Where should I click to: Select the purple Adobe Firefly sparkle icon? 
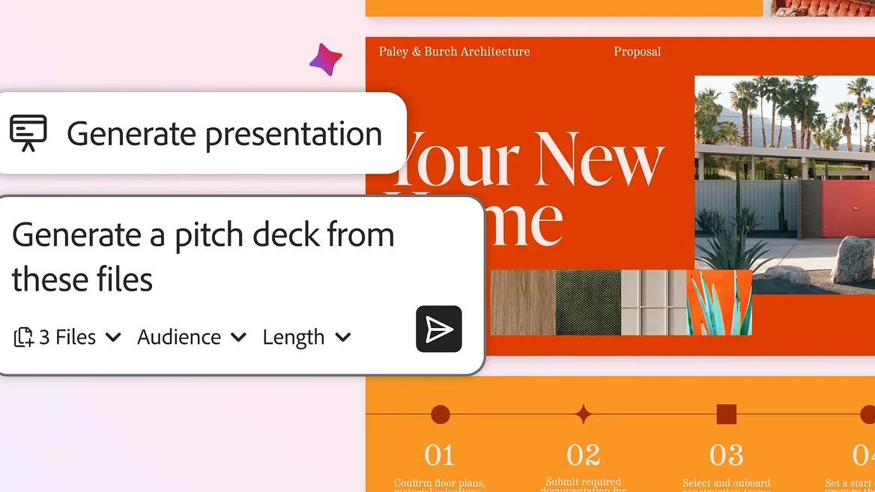pyautogui.click(x=326, y=60)
